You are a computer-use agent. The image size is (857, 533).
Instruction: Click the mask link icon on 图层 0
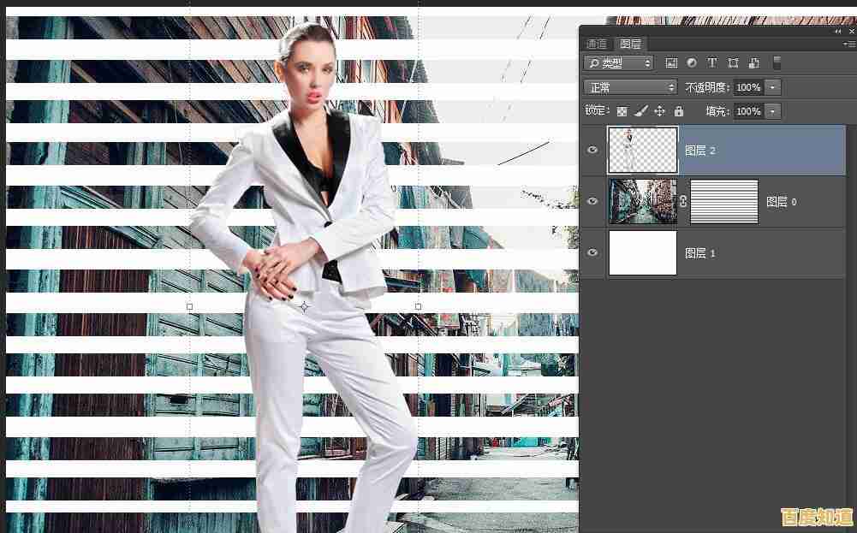tap(683, 202)
